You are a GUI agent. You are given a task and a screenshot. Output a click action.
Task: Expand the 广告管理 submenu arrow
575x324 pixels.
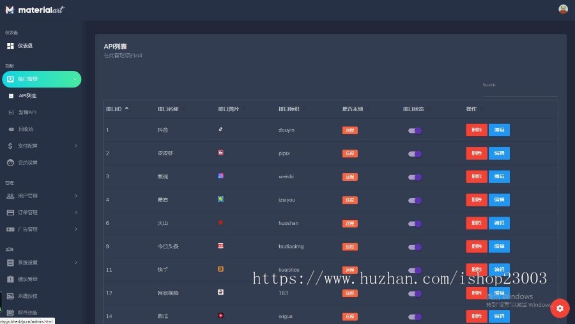(76, 229)
